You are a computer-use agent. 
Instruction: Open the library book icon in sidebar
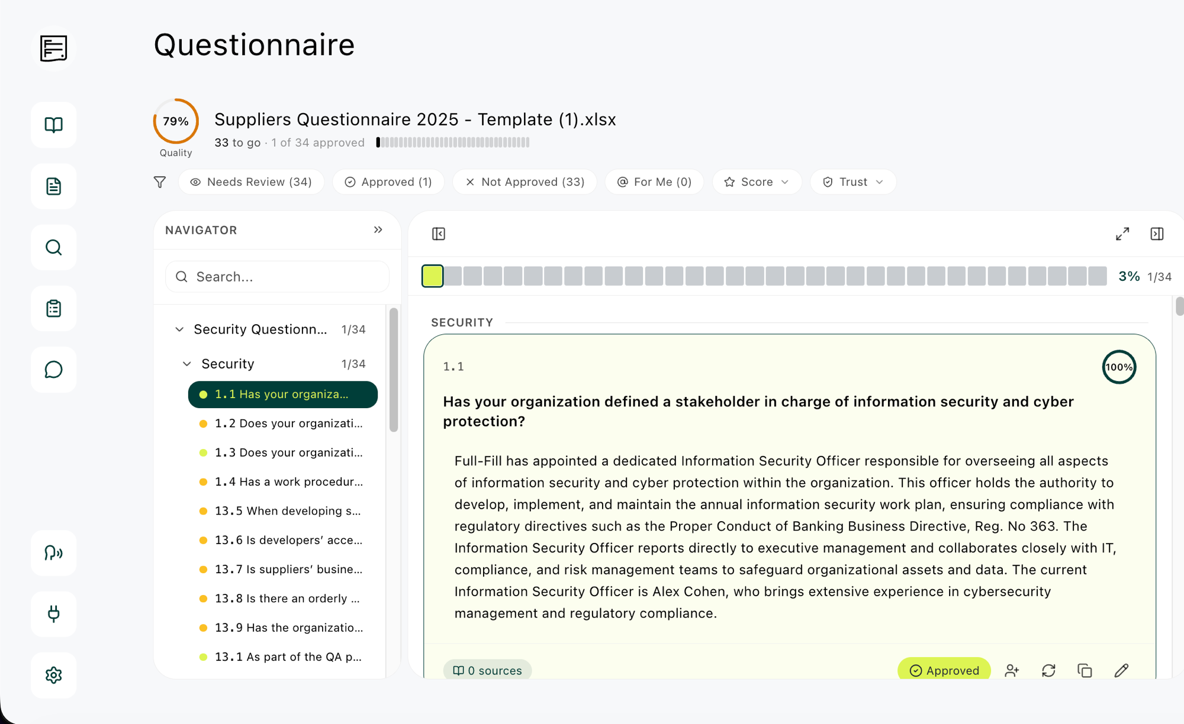[53, 125]
